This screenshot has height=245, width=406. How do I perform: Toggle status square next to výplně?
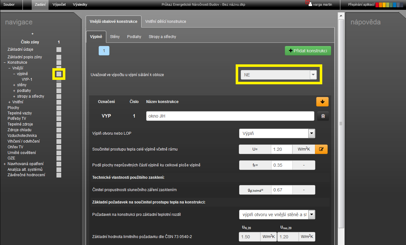click(x=59, y=74)
